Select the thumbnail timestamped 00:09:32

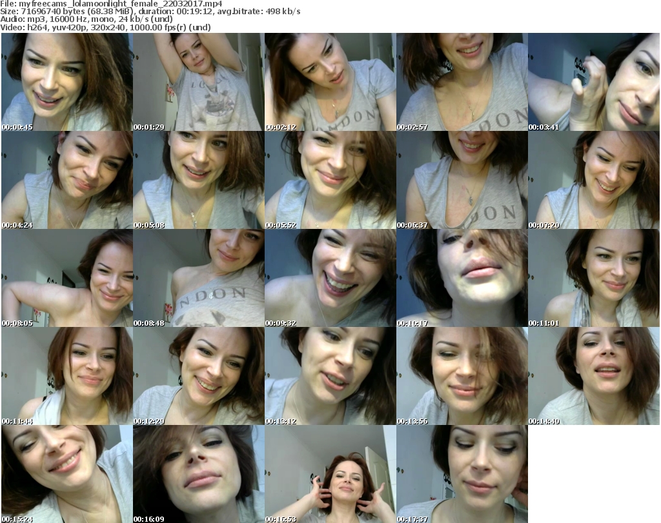pyautogui.click(x=330, y=278)
